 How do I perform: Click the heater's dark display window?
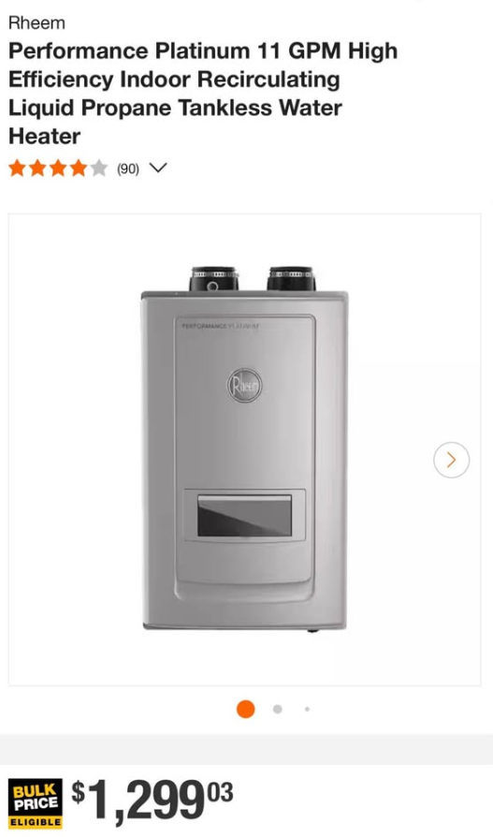click(x=244, y=516)
